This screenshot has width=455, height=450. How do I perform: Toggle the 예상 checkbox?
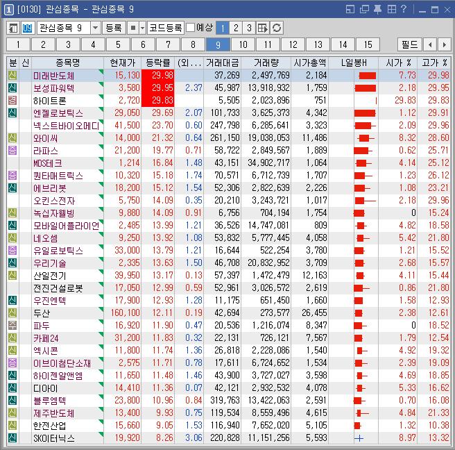pyautogui.click(x=190, y=28)
